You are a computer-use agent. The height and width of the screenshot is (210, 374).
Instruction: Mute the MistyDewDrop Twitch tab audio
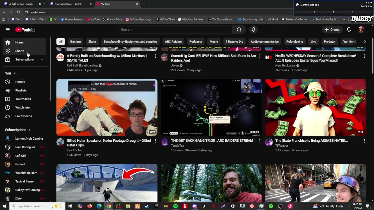coord(40,4)
